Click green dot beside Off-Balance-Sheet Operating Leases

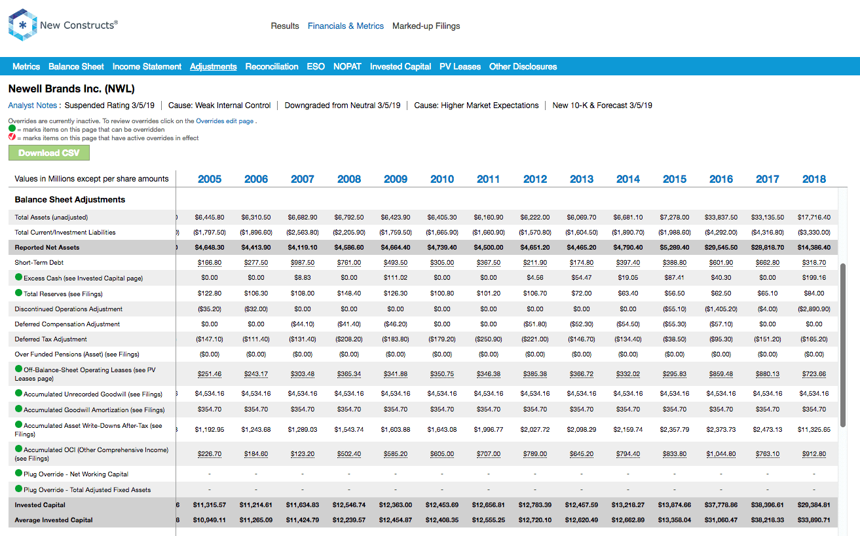[19, 370]
